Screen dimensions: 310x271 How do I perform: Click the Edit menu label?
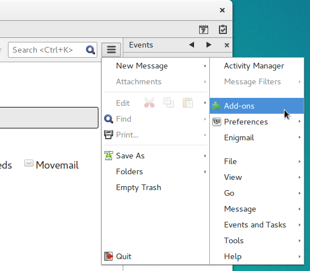(123, 103)
